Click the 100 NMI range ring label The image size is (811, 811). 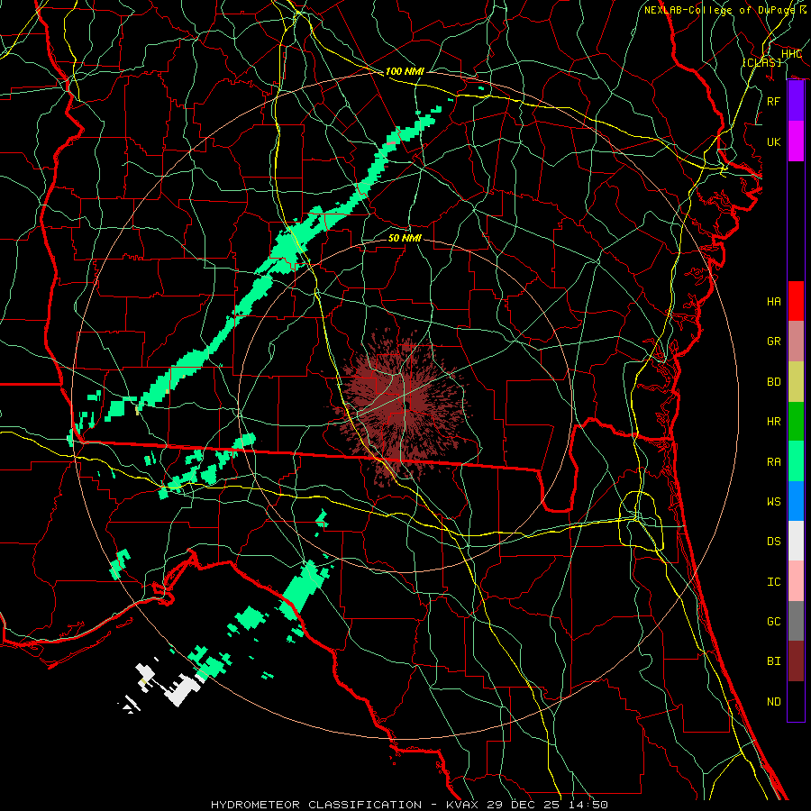click(405, 71)
